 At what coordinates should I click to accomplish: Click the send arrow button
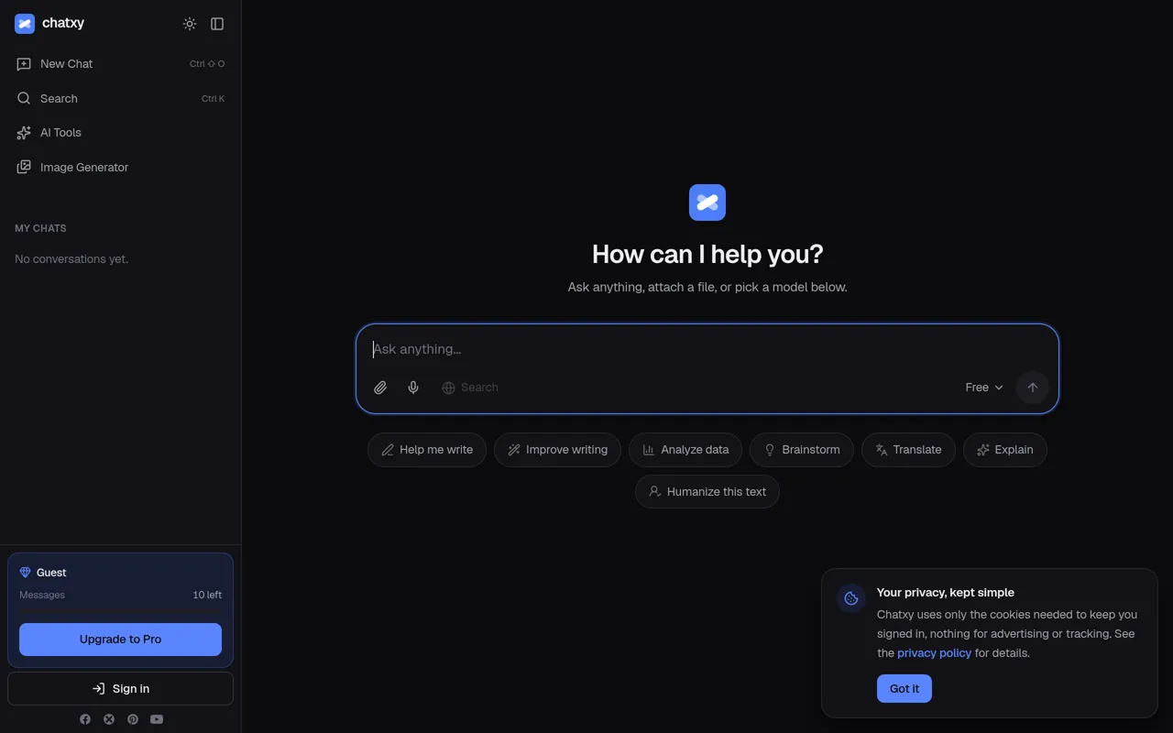1033,388
